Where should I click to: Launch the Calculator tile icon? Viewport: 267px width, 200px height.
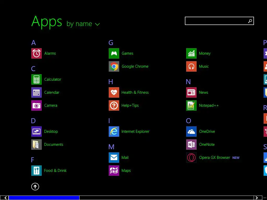tap(37, 79)
